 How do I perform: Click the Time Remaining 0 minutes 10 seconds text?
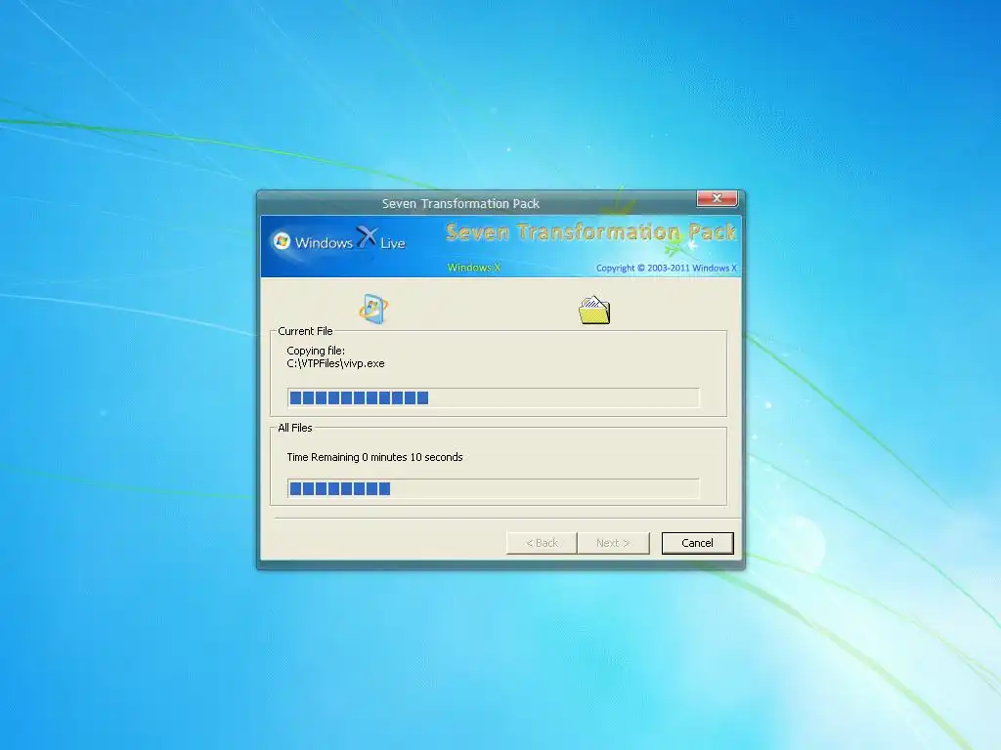(x=374, y=457)
